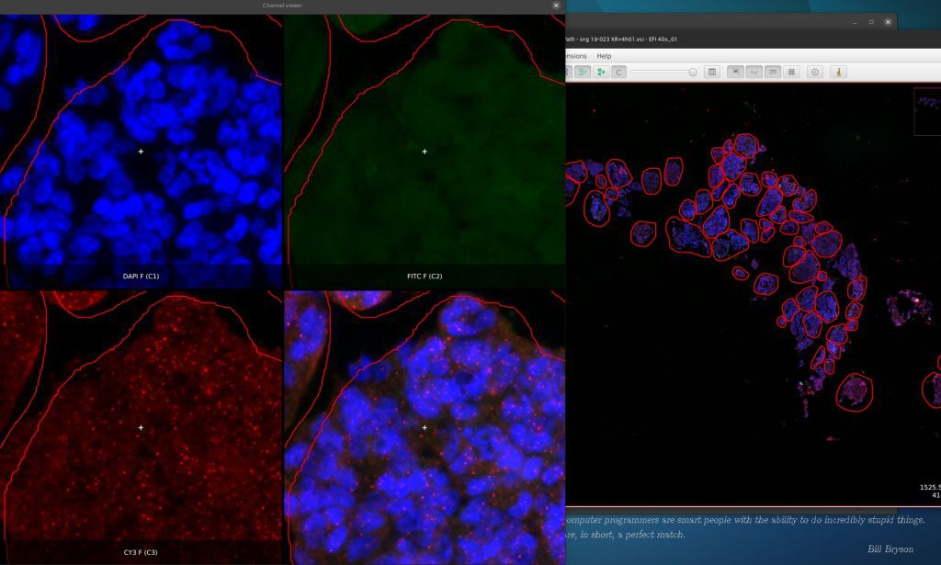Adjust the overlay opacity slider in QuPath
Screen dimensions: 941x565
pyautogui.click(x=663, y=72)
